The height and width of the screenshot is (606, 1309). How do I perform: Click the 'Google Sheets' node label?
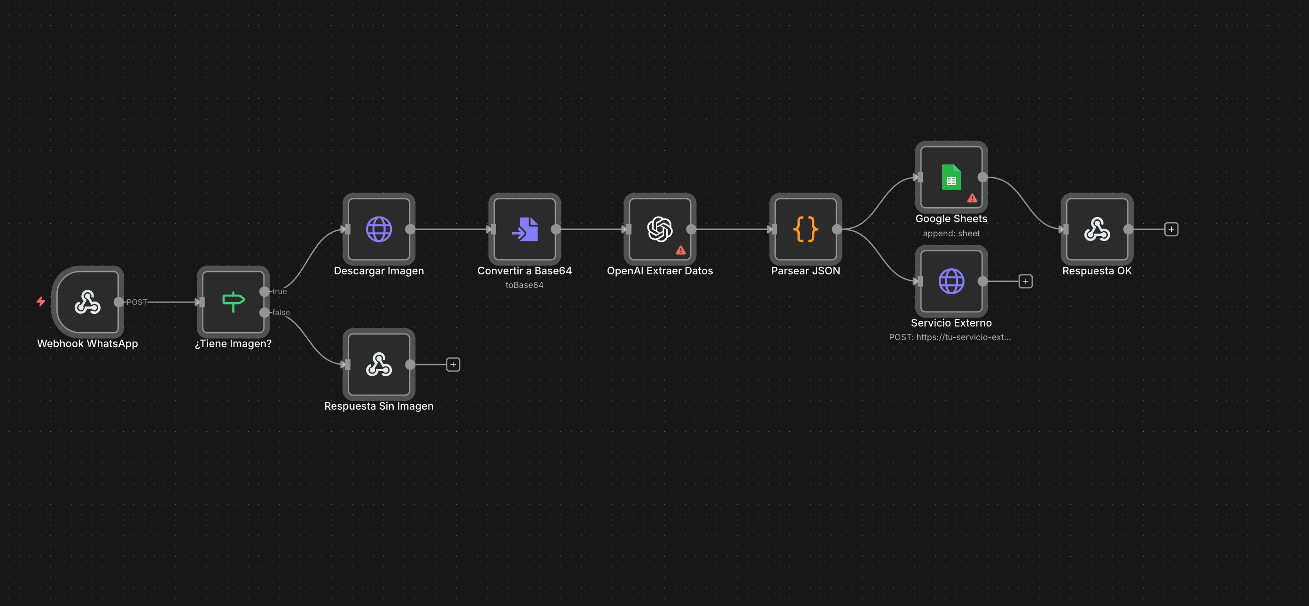pyautogui.click(x=951, y=219)
